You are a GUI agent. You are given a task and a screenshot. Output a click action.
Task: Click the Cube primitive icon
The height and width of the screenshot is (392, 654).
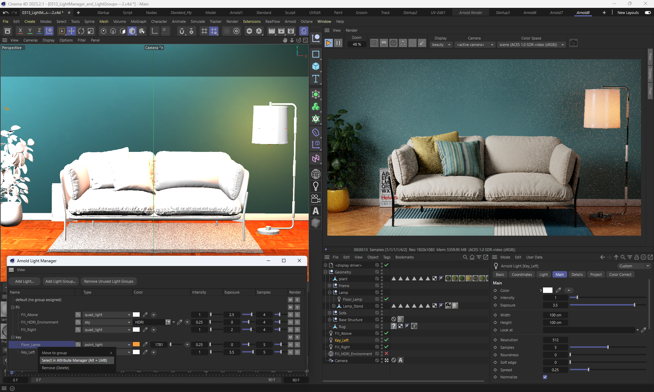pos(316,66)
